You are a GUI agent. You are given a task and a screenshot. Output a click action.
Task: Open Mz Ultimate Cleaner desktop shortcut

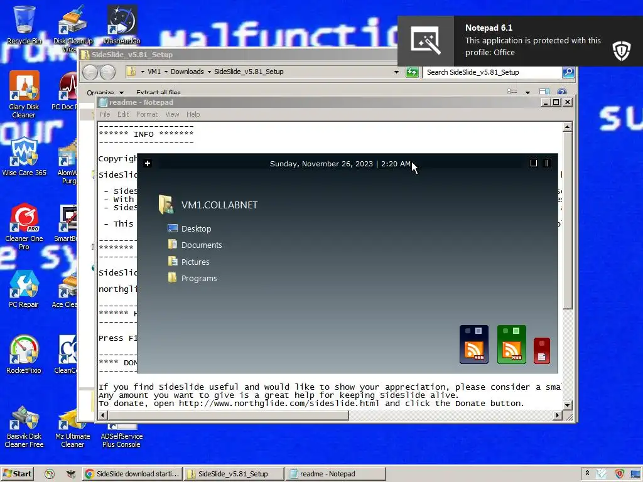[x=73, y=428]
